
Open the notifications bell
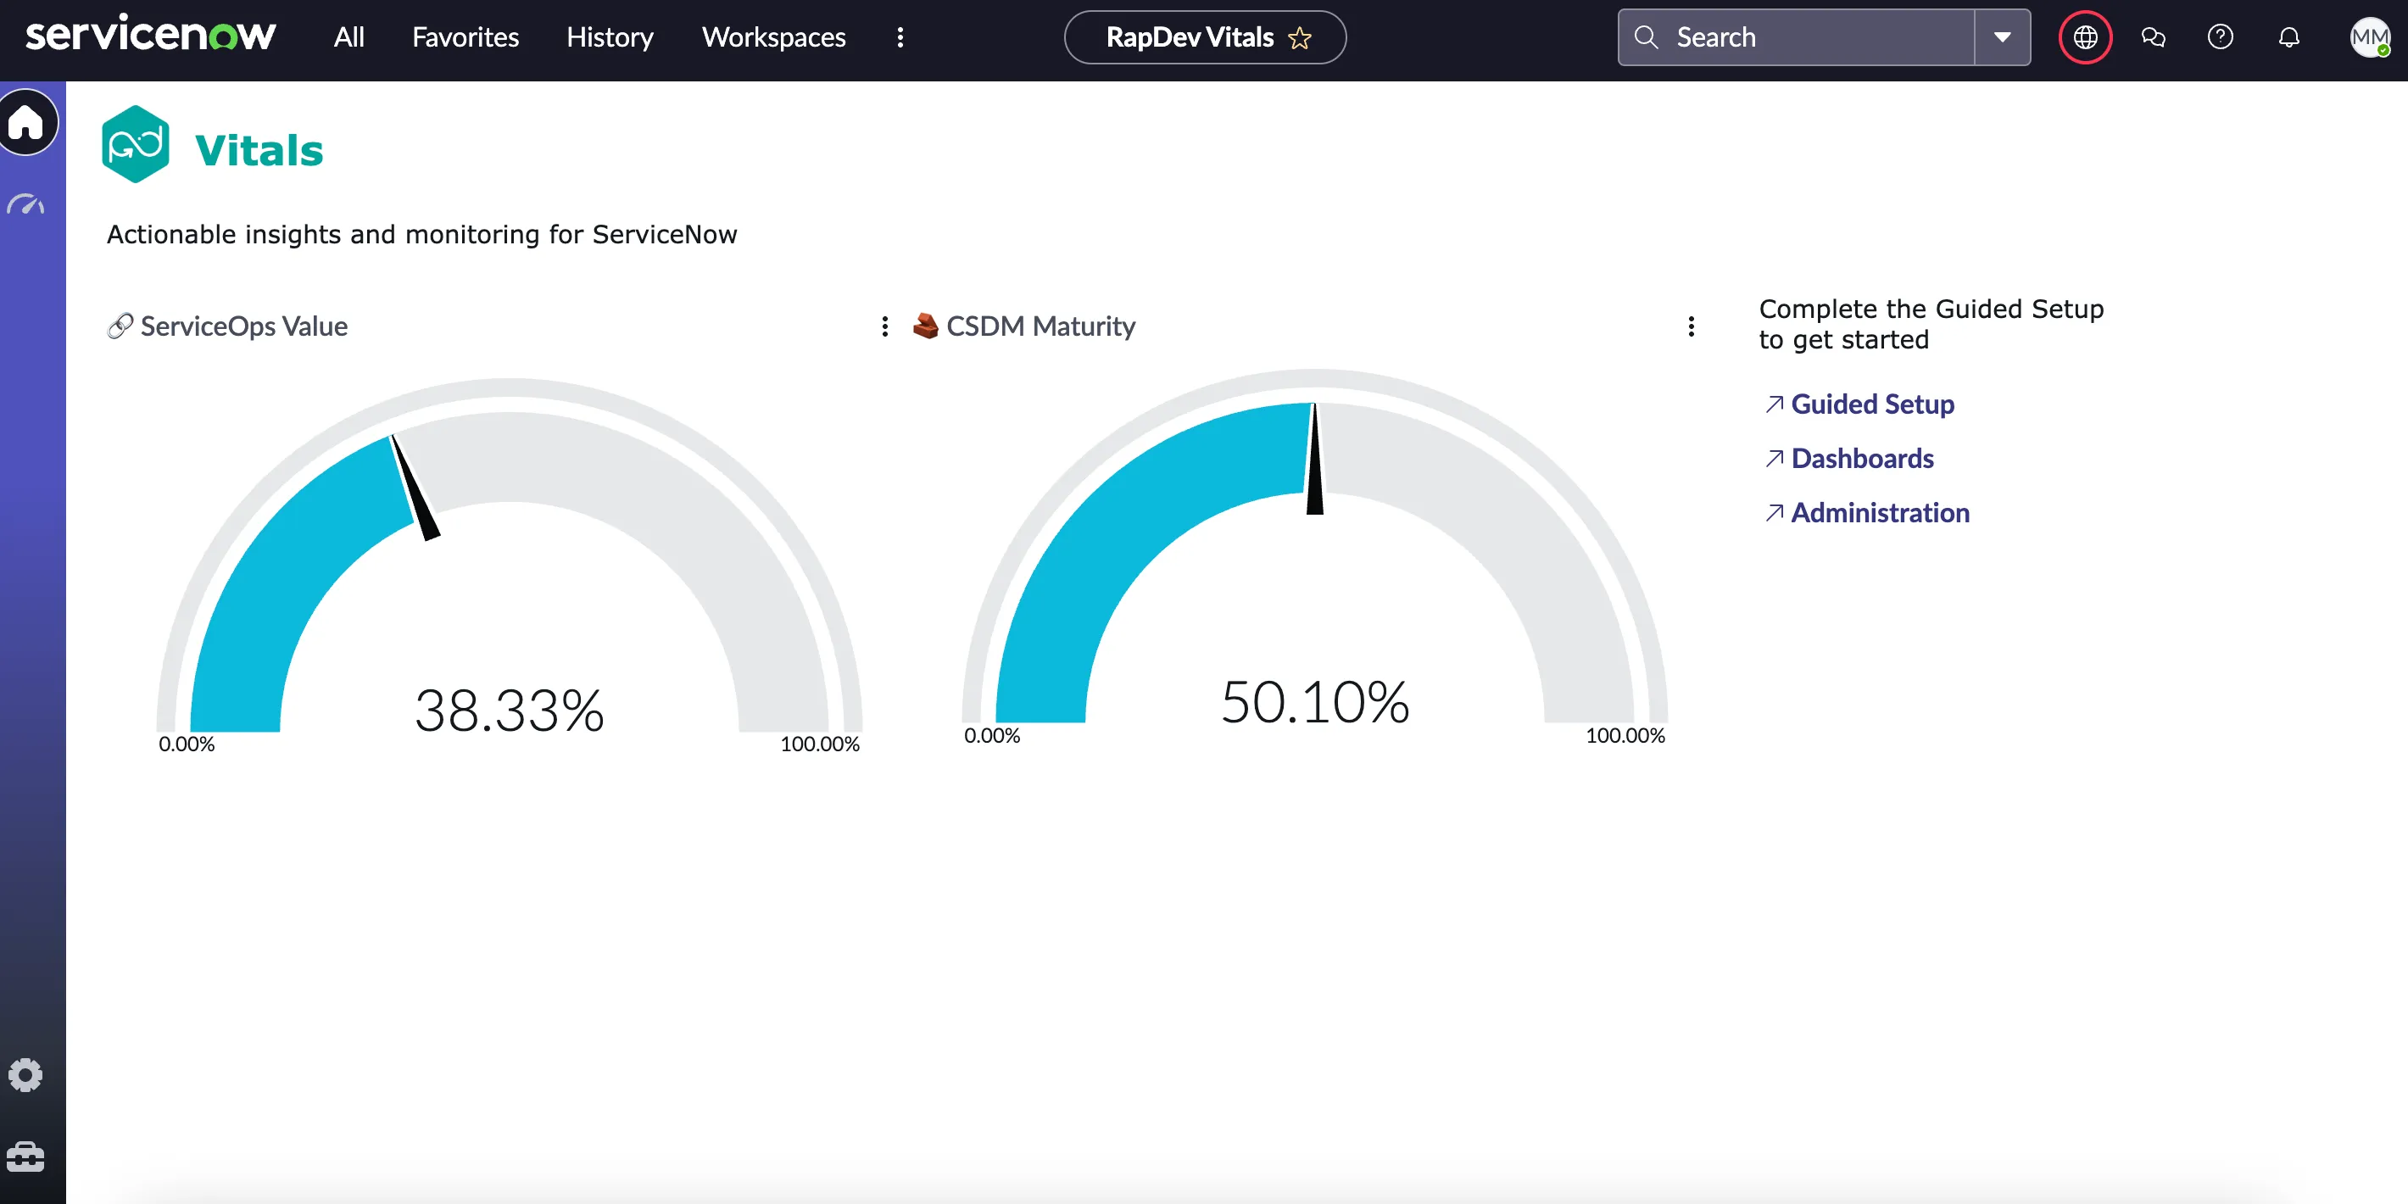tap(2288, 37)
